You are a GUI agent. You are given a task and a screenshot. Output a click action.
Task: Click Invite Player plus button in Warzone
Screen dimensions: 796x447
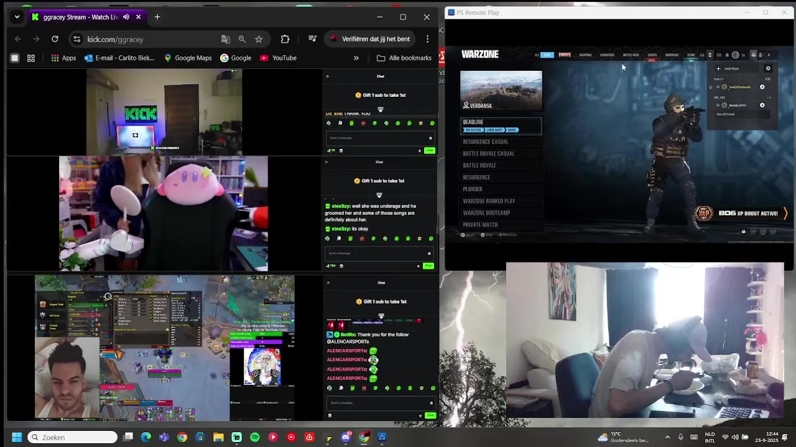coord(718,69)
